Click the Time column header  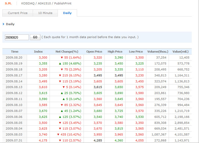coord(15,52)
